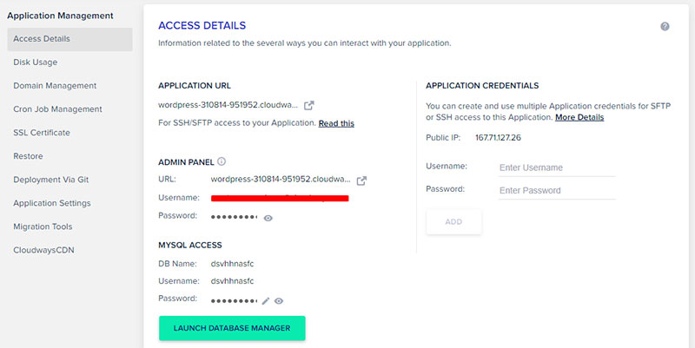Go to Domain Management
The height and width of the screenshot is (348, 695).
[x=55, y=86]
